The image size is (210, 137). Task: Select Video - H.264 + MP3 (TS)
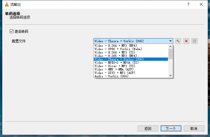pos(131,52)
